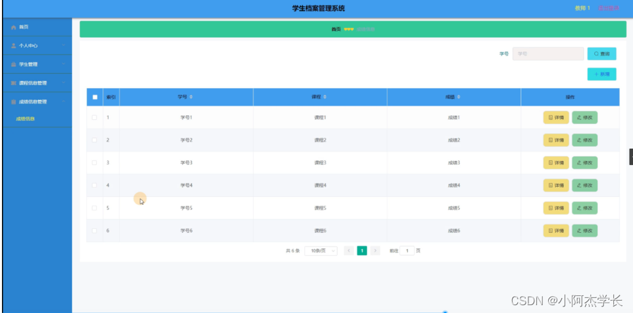Click the 共 6 条 total count text
This screenshot has height=313, width=633.
[x=293, y=251]
